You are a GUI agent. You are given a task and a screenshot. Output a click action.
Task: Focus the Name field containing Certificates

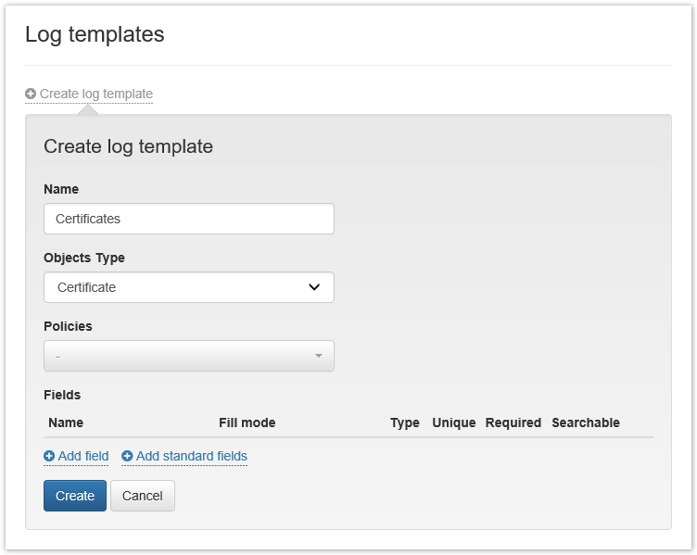188,219
